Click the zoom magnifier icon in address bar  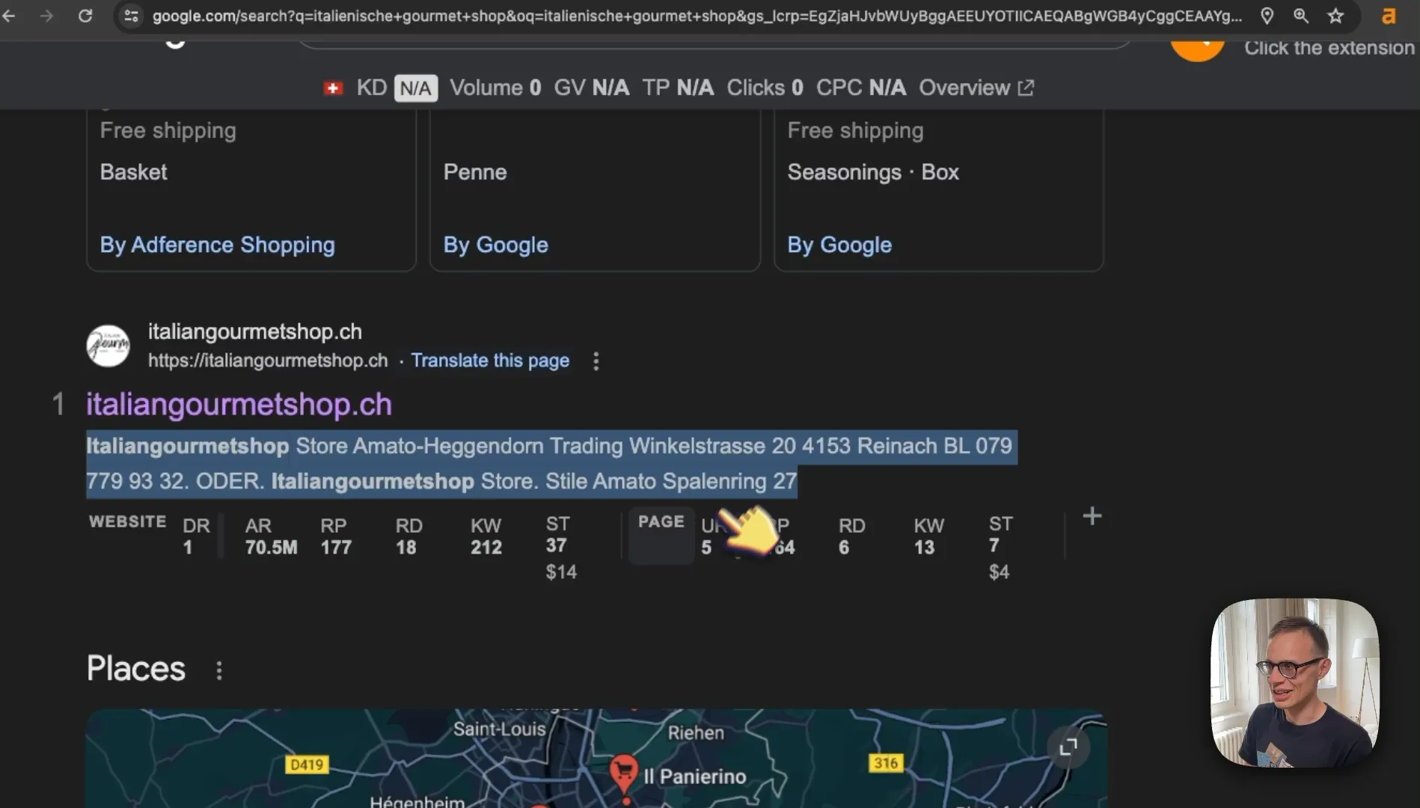pos(1301,15)
